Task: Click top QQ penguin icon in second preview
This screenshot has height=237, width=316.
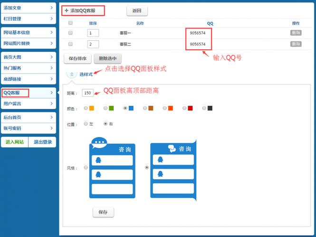Action: point(161,160)
